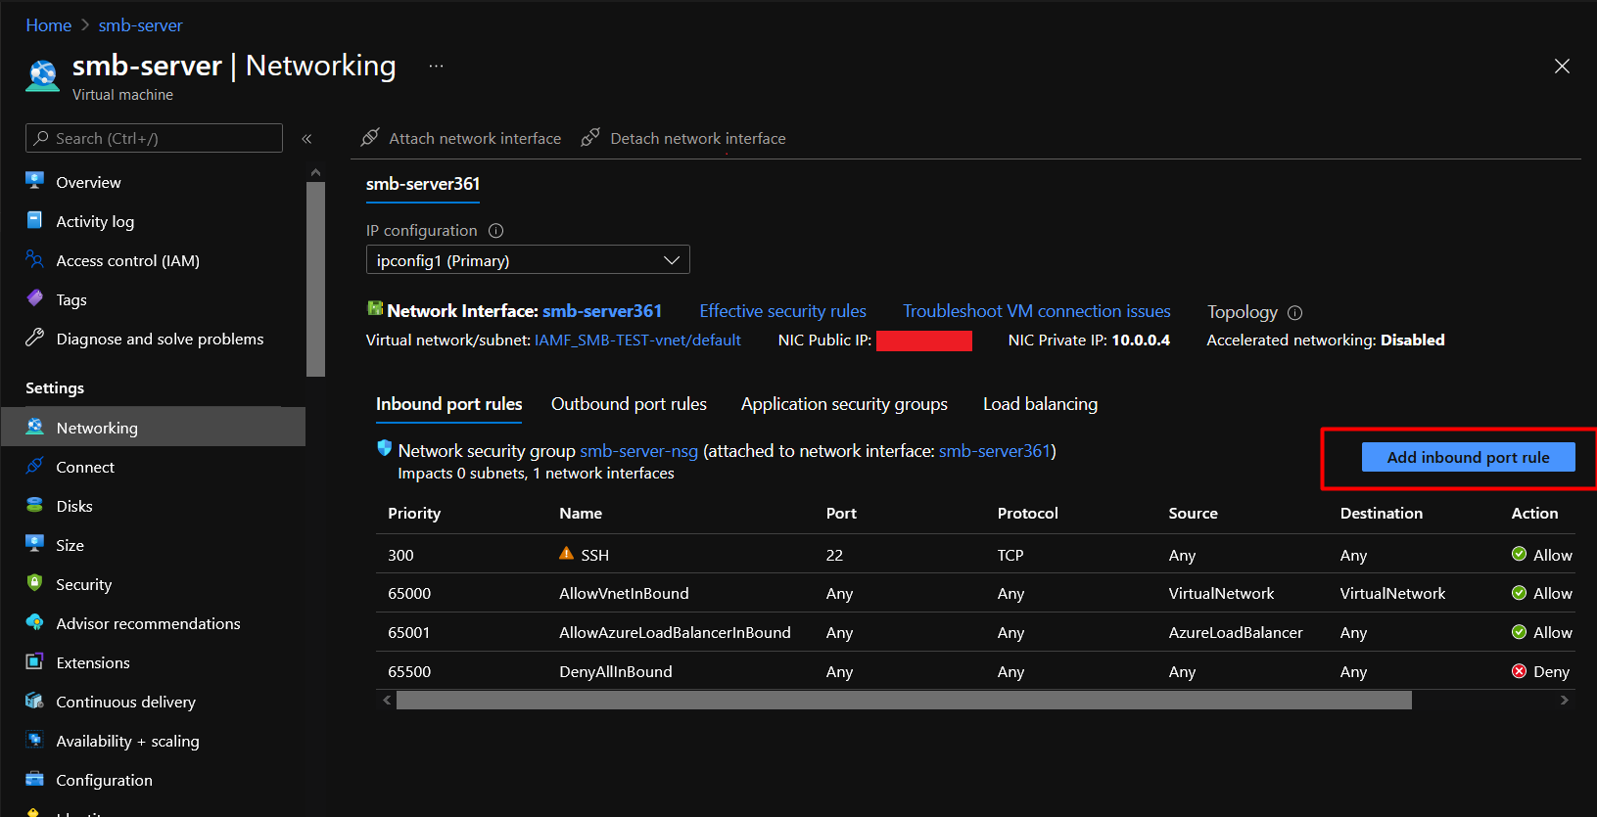Screen dimensions: 1597x817
Task: Click the Connect plug icon in sidebar
Action: (x=35, y=466)
